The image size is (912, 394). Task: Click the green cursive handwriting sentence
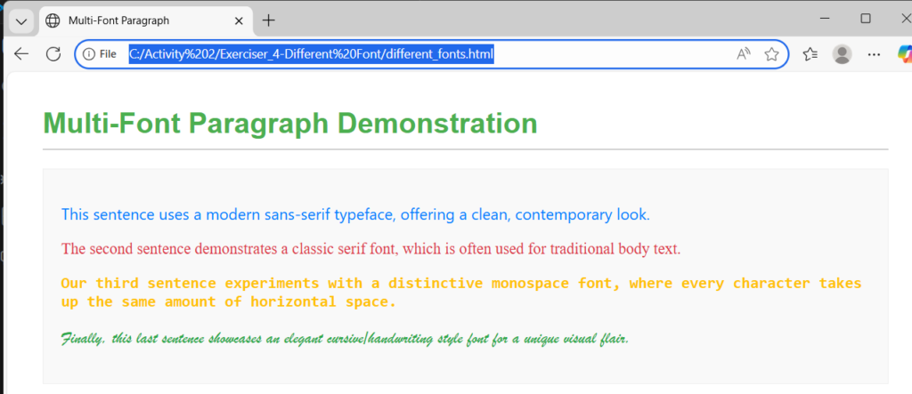(345, 339)
